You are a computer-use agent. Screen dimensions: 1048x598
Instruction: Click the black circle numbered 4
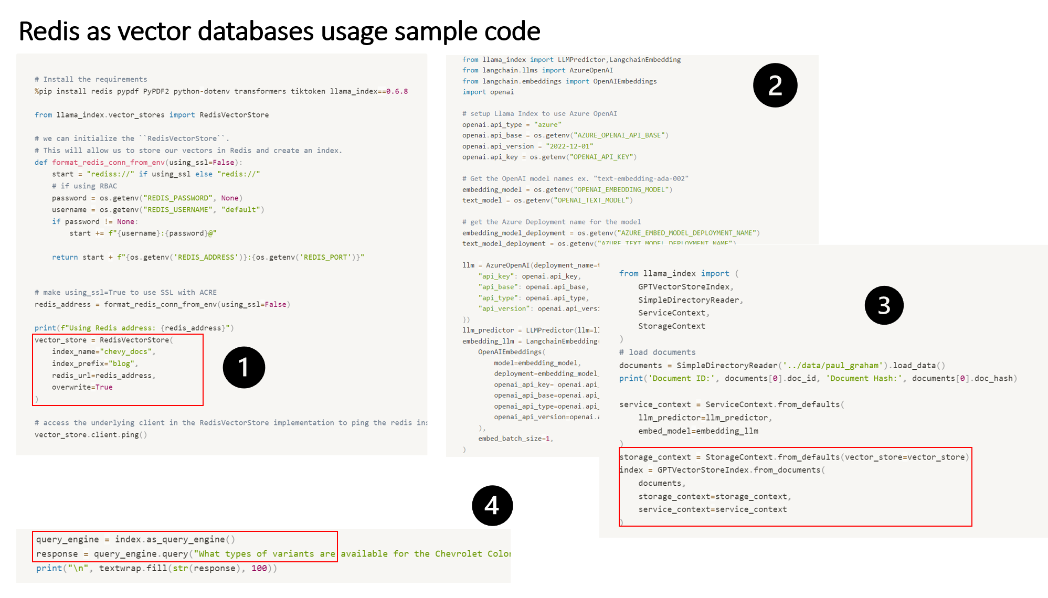[492, 506]
